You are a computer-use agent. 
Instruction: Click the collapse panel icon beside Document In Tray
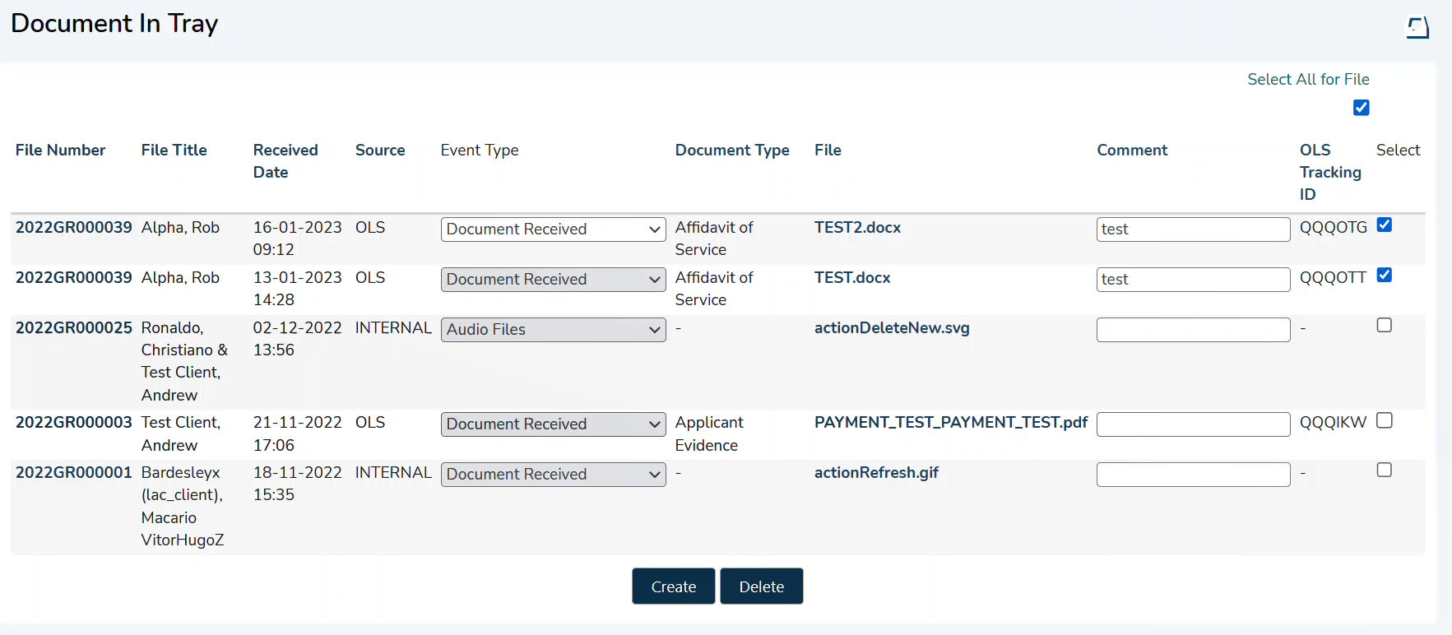coord(1417,28)
